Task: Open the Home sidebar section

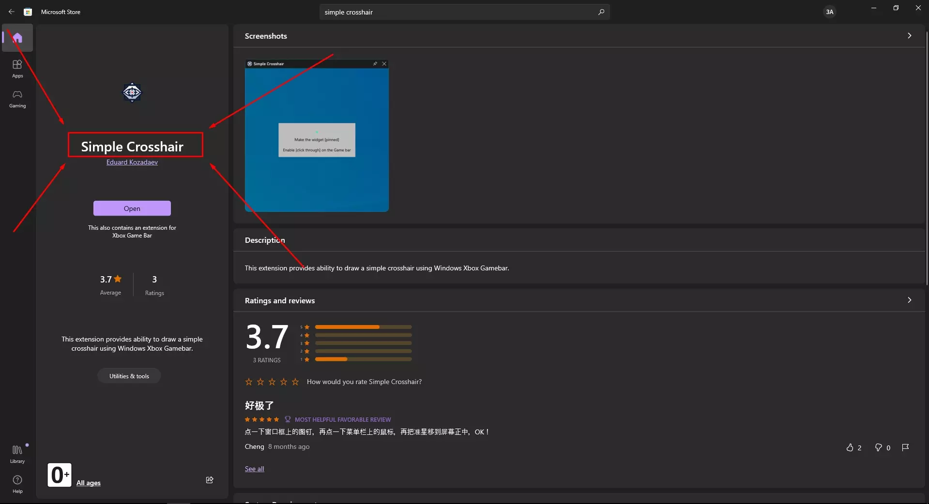Action: coord(17,38)
